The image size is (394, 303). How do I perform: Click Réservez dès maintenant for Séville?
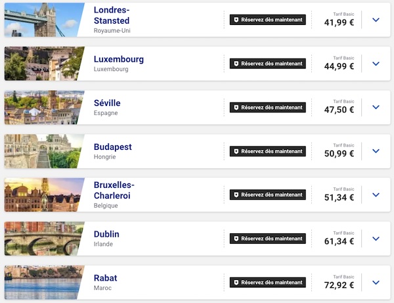coord(268,107)
